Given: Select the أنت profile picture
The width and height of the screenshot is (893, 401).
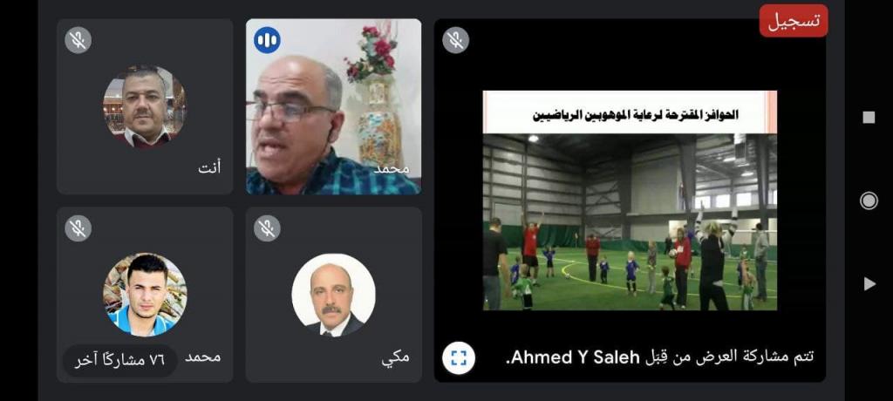Looking at the screenshot, I should tap(145, 106).
